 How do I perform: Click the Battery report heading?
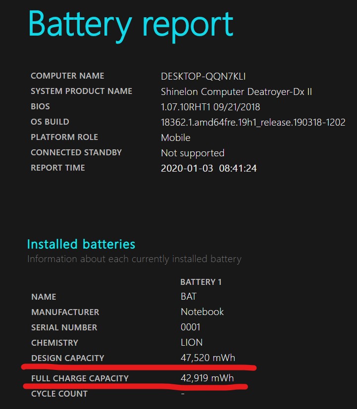pyautogui.click(x=130, y=23)
